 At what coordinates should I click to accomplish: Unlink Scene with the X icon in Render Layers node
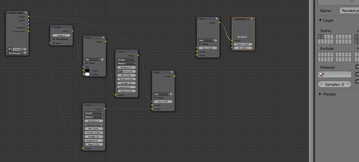(25, 49)
